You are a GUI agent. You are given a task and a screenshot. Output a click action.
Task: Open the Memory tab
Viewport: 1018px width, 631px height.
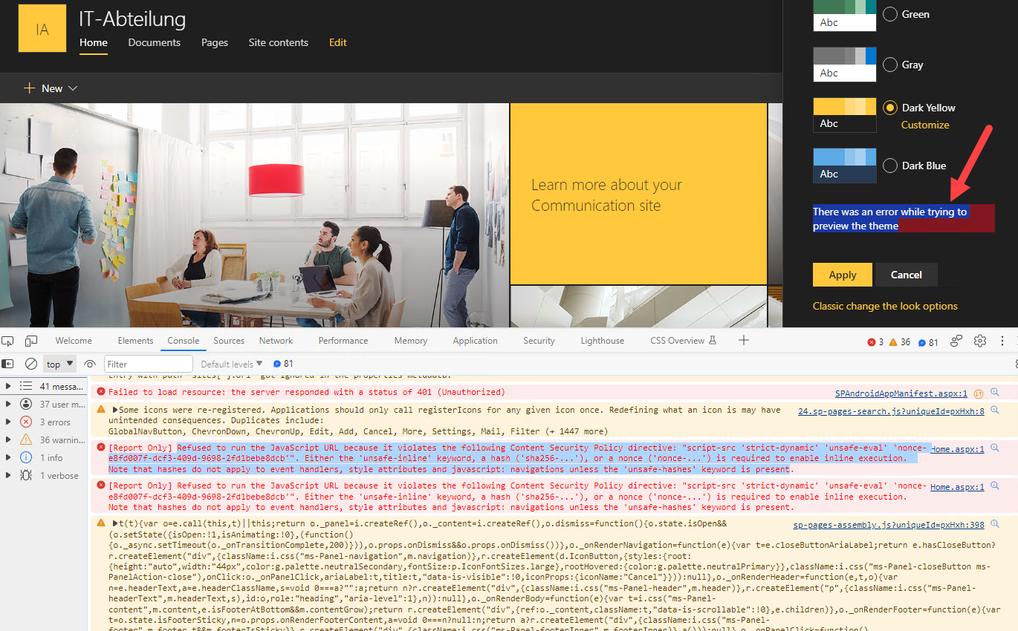tap(411, 341)
